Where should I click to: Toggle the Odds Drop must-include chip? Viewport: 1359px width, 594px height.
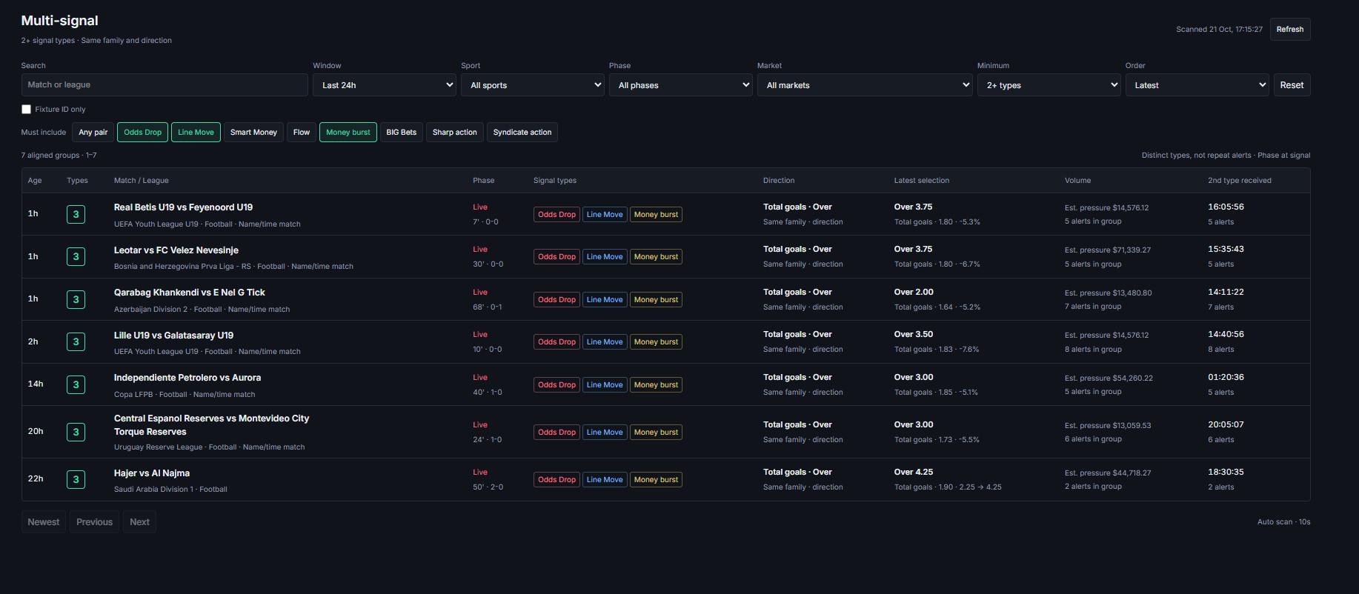[143, 133]
